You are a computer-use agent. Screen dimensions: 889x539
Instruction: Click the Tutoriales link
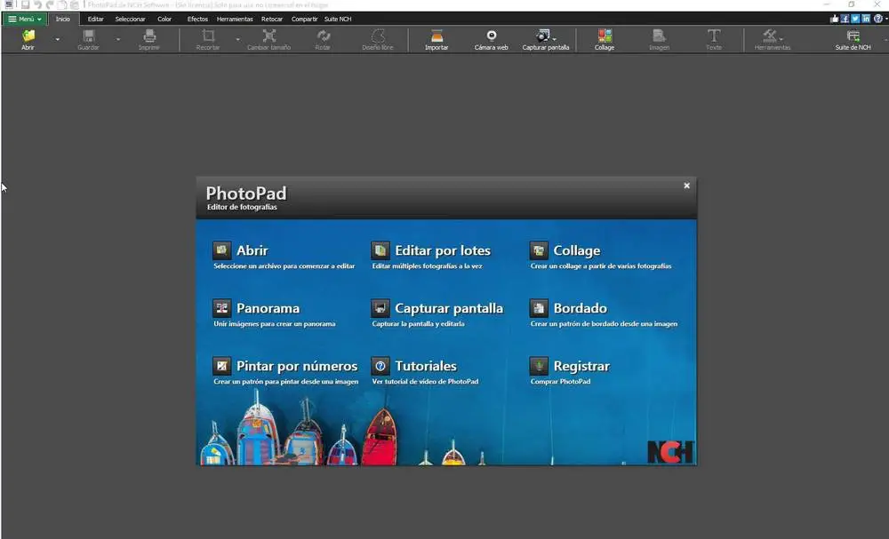pyautogui.click(x=425, y=366)
